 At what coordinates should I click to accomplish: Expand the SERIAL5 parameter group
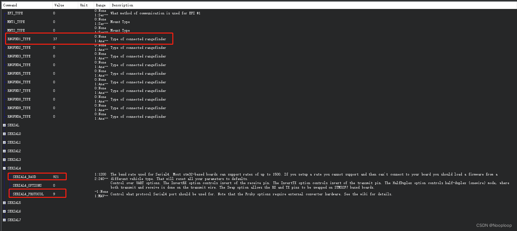4,203
